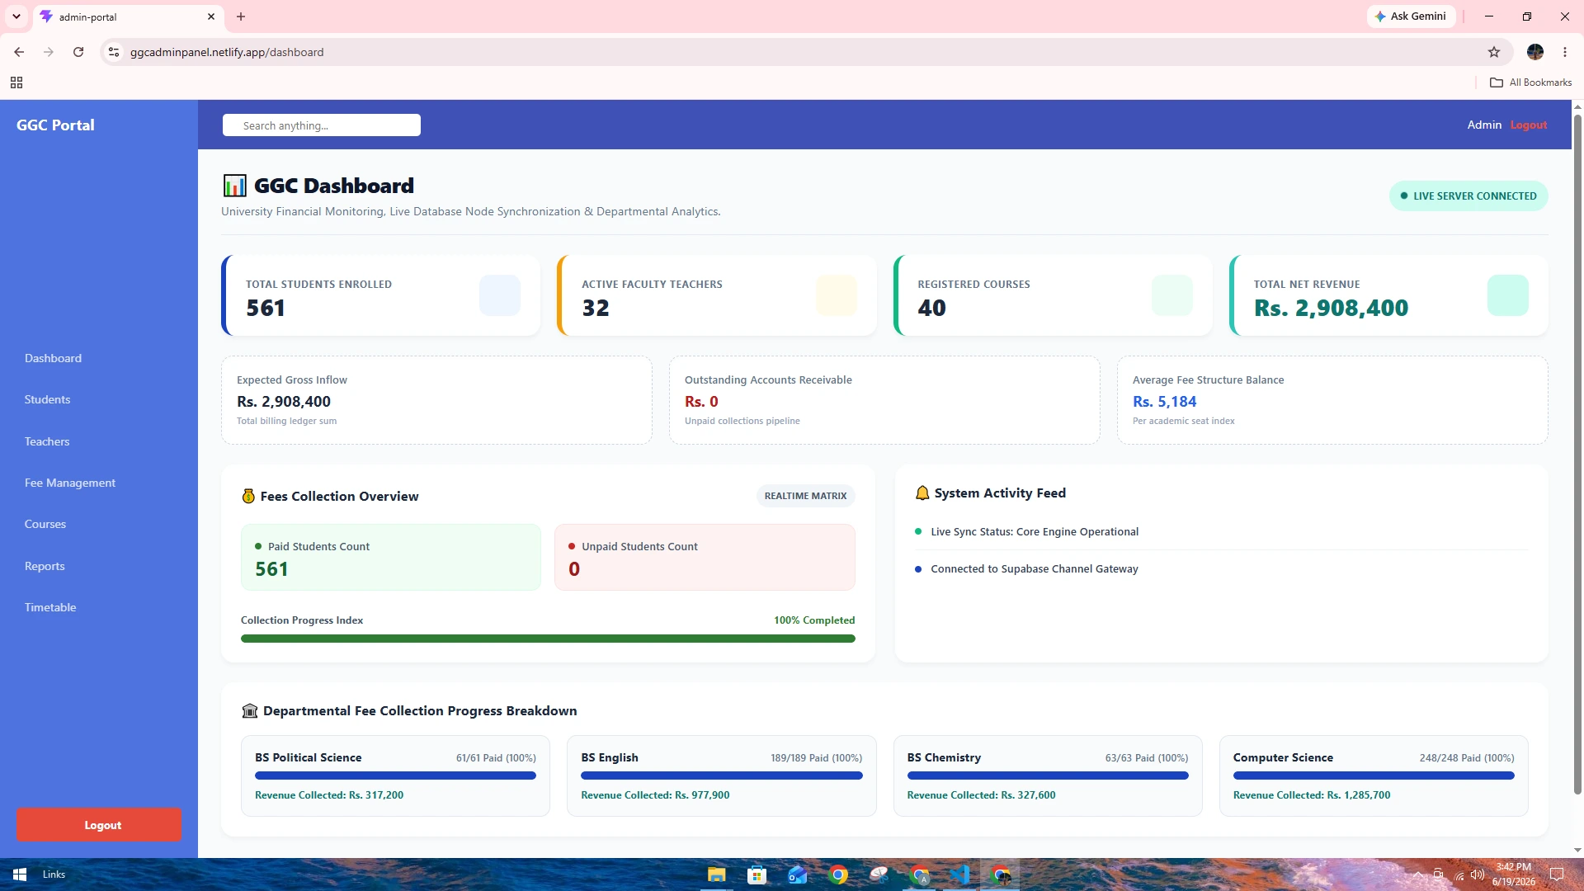Click the GGC Portal logo text
1584x891 pixels.
(x=55, y=125)
